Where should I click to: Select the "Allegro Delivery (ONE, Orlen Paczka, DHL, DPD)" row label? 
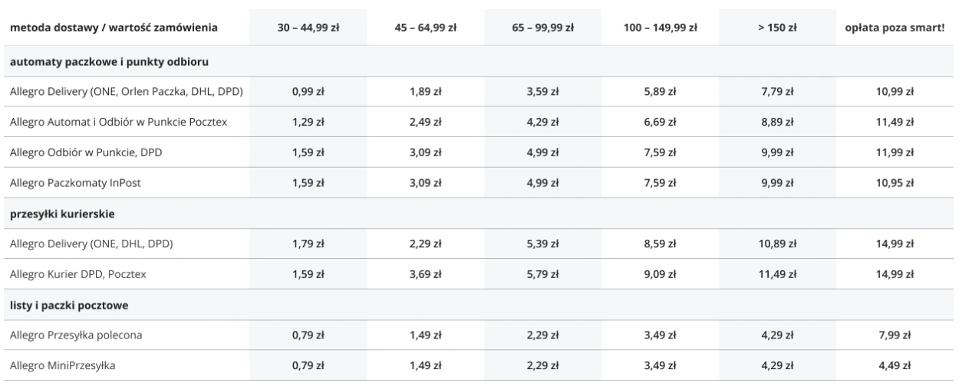pos(127,92)
